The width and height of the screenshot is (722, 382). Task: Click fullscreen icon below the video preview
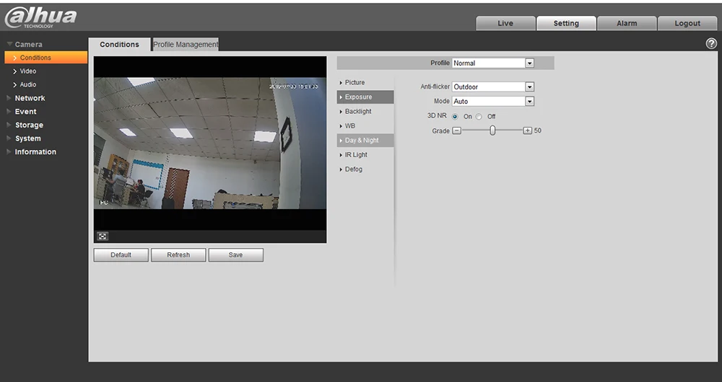[103, 236]
